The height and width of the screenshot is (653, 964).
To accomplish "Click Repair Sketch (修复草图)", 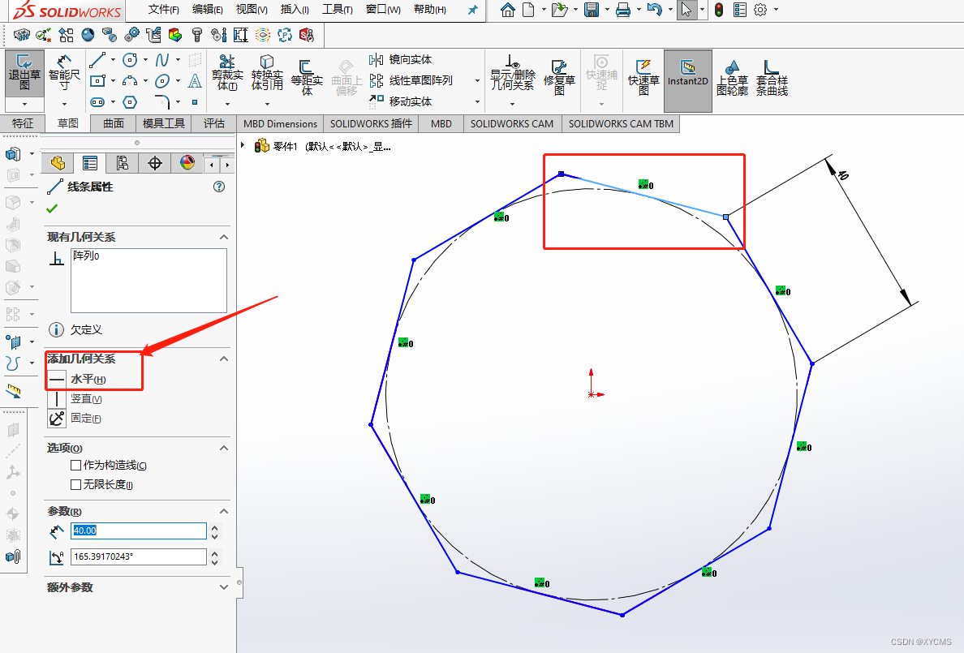I will tap(559, 77).
